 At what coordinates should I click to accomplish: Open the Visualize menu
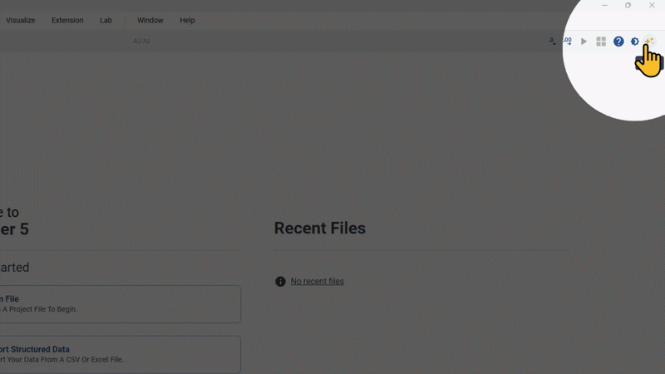pos(20,20)
